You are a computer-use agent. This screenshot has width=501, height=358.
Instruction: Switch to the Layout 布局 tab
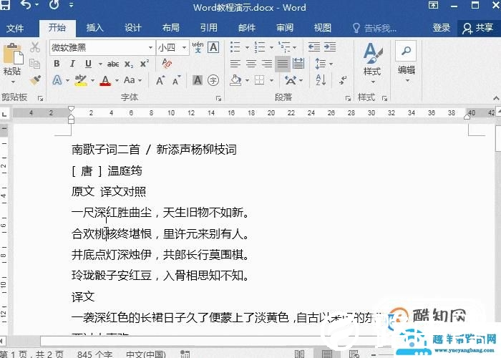click(170, 28)
